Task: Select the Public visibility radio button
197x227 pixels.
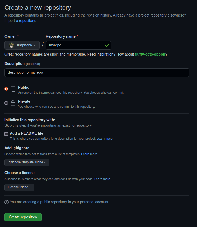Action: click(6, 89)
